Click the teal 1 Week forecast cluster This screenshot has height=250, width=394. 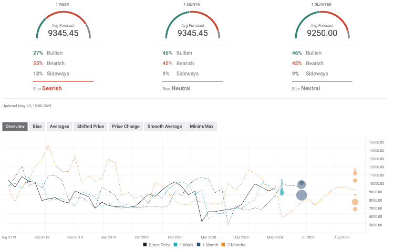(282, 188)
